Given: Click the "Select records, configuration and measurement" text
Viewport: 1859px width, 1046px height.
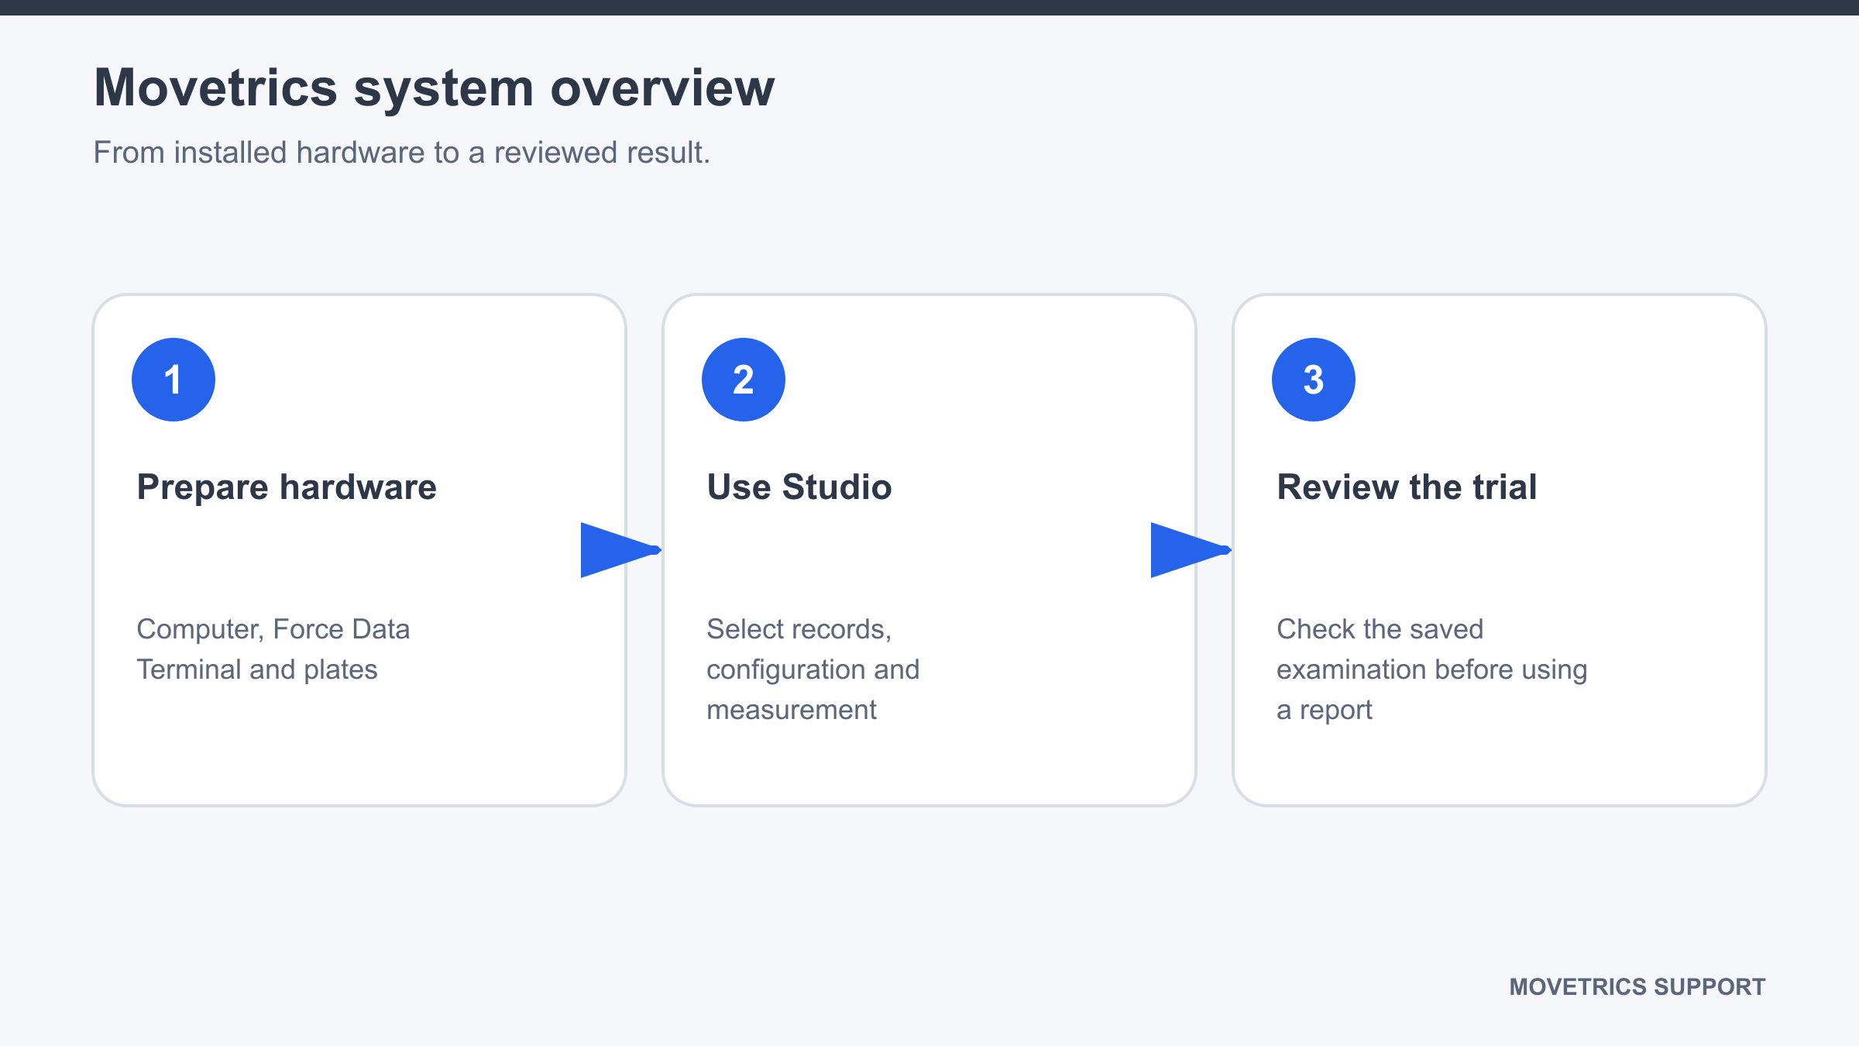Looking at the screenshot, I should (813, 669).
